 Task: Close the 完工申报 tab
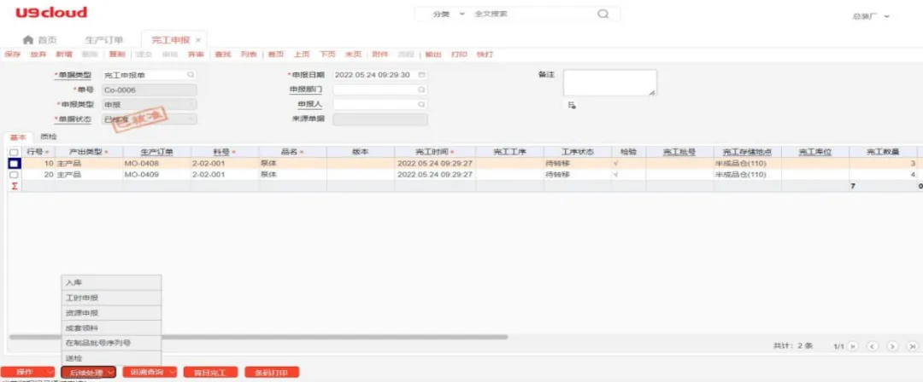point(198,40)
